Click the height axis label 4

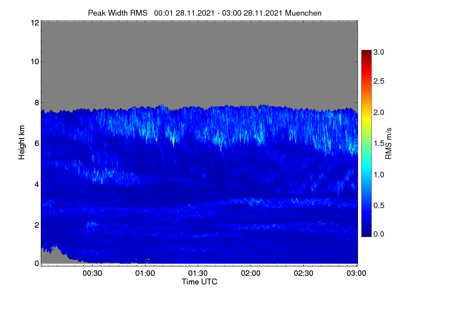tap(36, 184)
